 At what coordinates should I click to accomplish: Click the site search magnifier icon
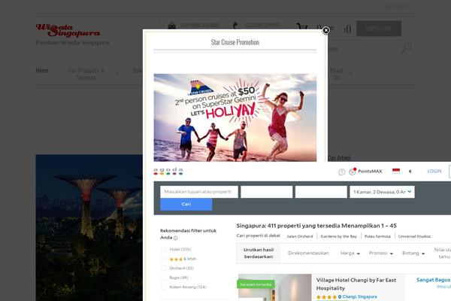406,48
